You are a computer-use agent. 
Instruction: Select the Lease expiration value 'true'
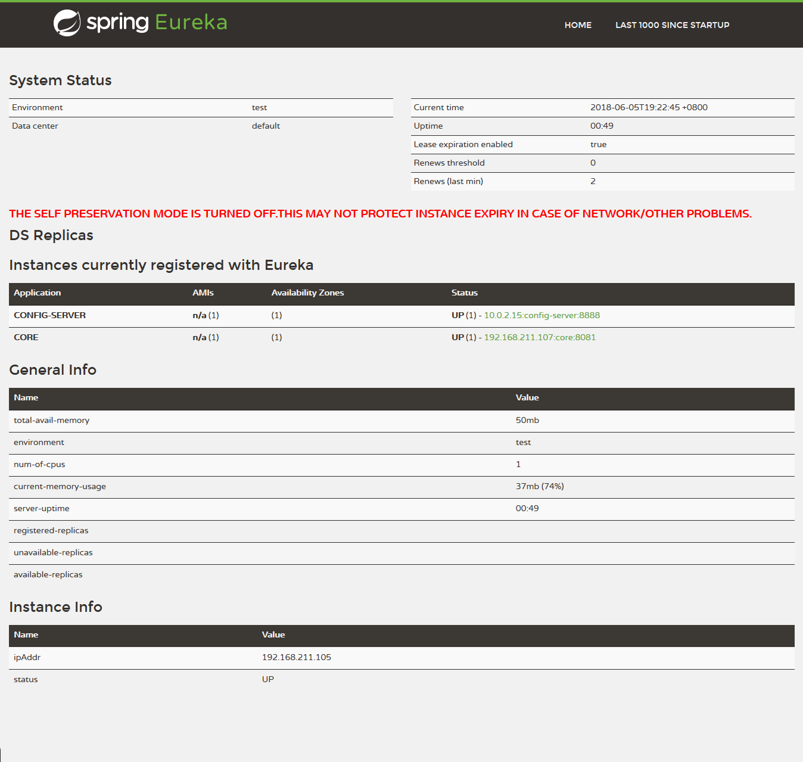(598, 144)
